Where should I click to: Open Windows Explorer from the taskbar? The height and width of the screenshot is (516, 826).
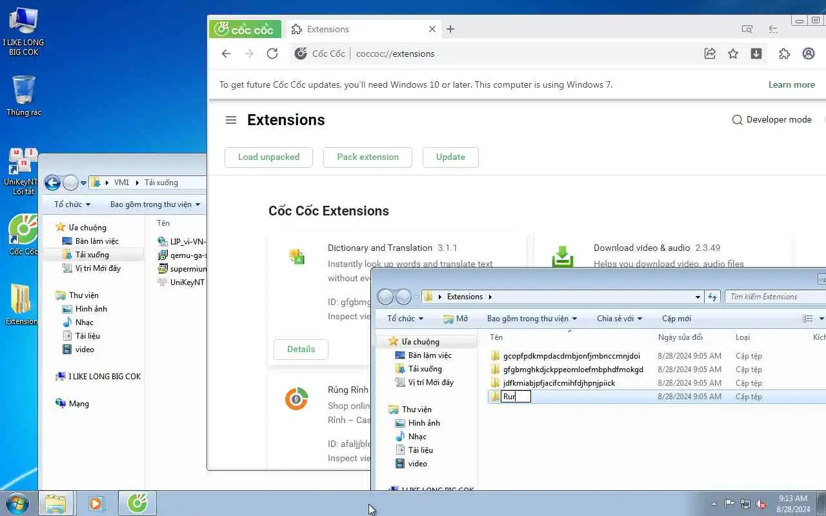(x=56, y=503)
